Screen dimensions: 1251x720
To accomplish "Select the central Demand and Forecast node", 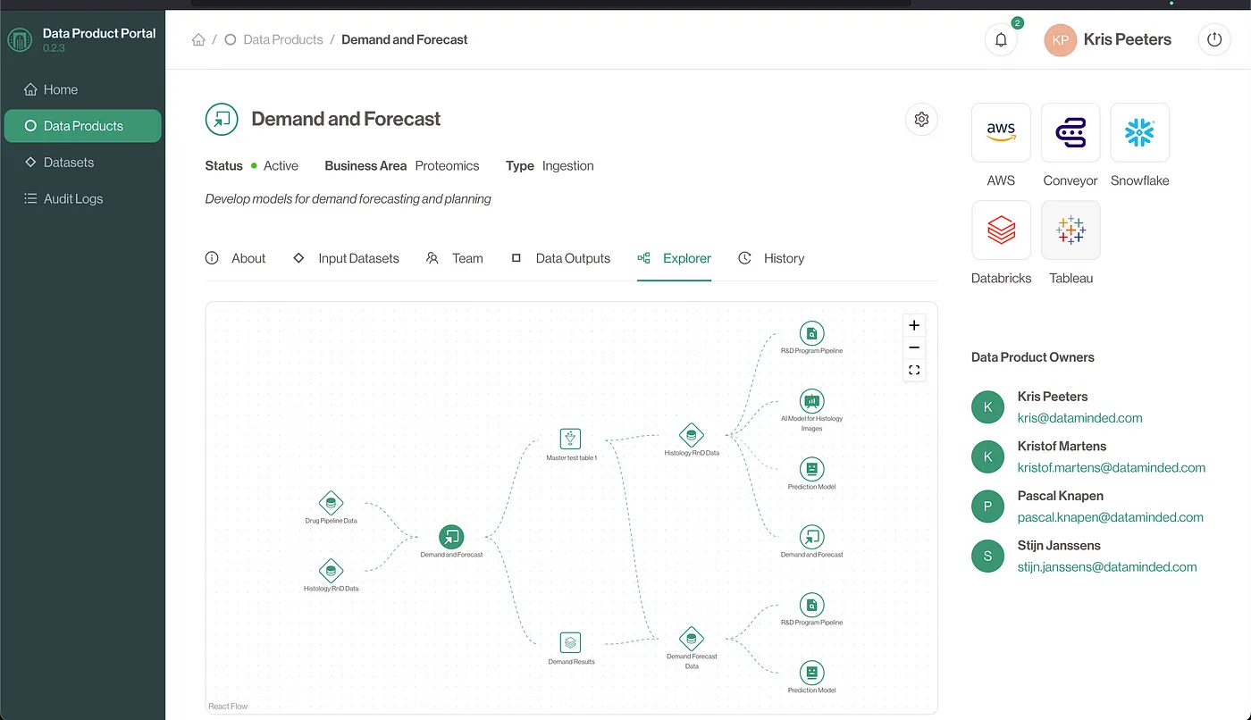I will click(x=451, y=537).
